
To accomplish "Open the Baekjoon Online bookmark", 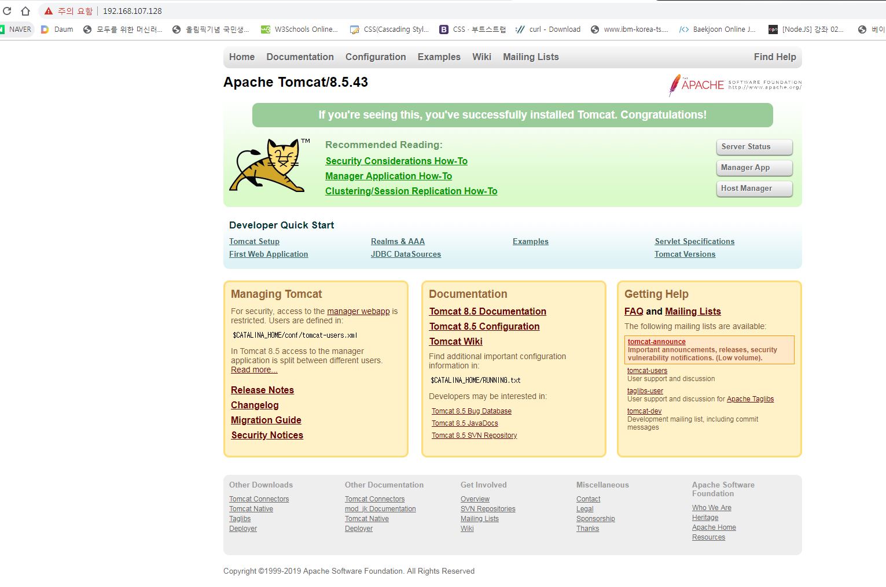I will coord(718,29).
